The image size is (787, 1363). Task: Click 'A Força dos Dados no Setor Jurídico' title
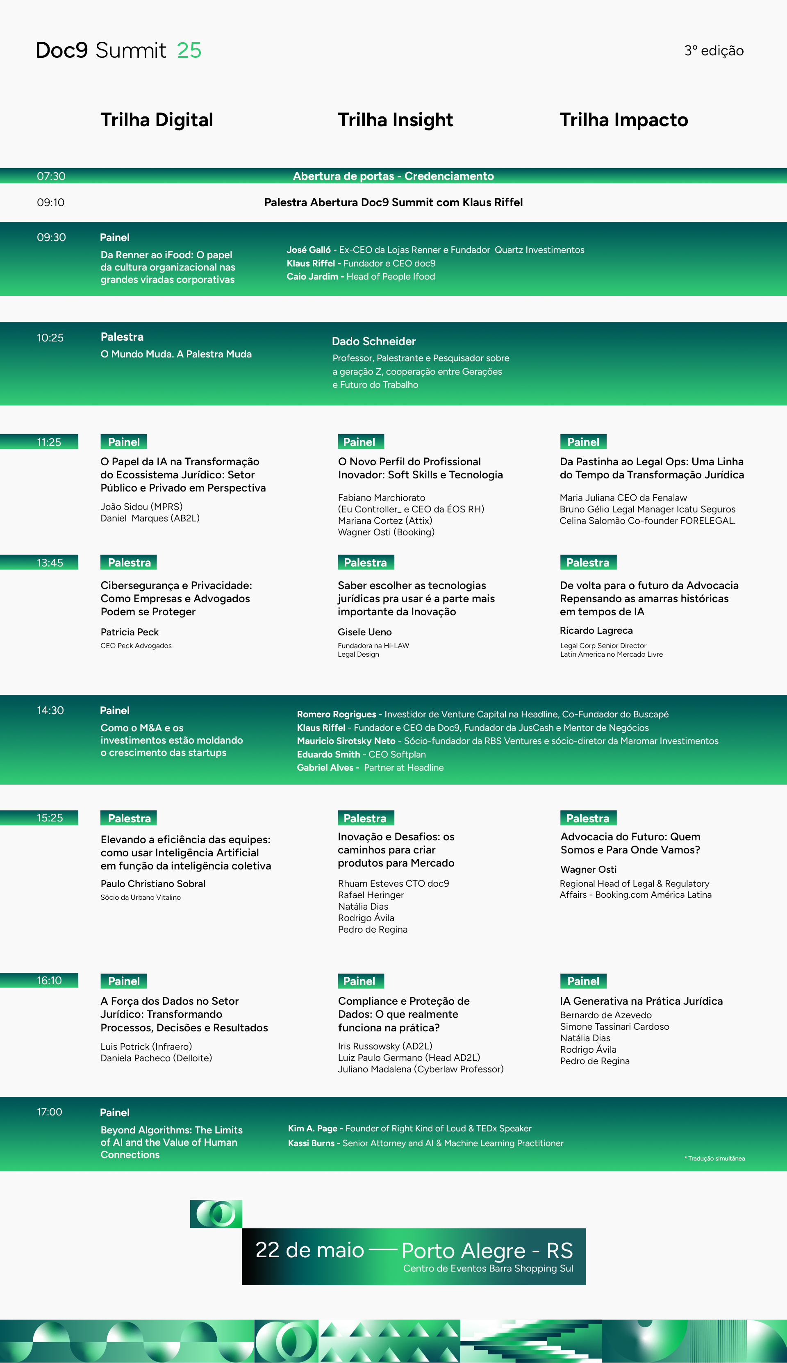pos(184,1014)
